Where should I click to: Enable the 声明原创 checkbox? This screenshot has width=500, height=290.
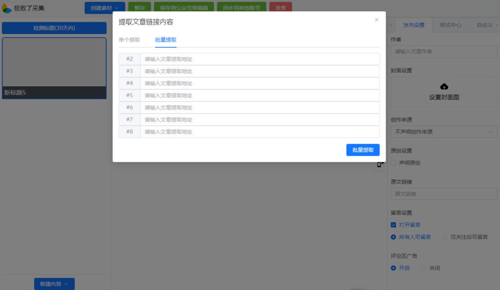[393, 162]
